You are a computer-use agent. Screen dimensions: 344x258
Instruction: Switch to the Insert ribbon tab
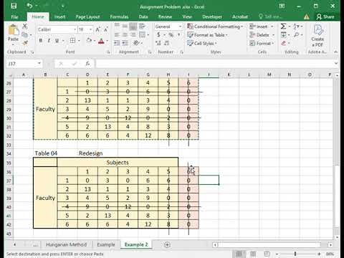(x=59, y=16)
